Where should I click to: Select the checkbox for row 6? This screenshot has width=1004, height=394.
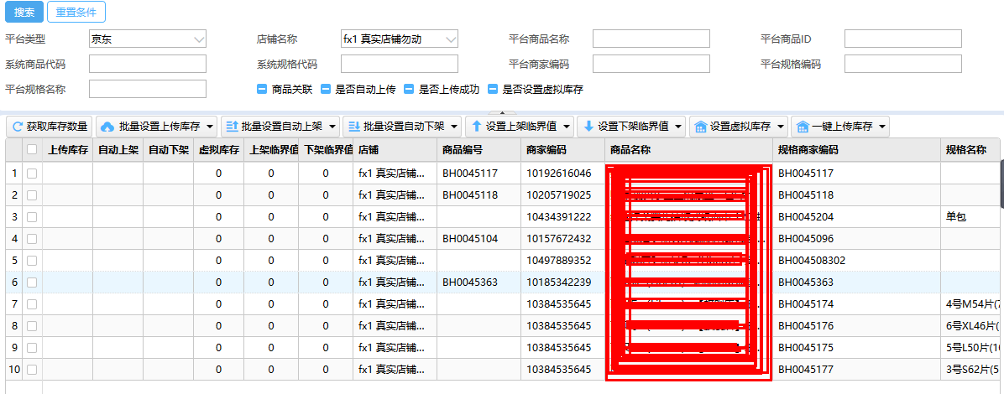32,282
